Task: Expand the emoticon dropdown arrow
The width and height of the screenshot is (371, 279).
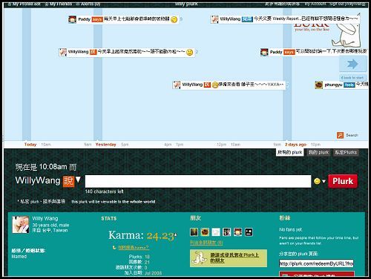Action: coord(324,182)
